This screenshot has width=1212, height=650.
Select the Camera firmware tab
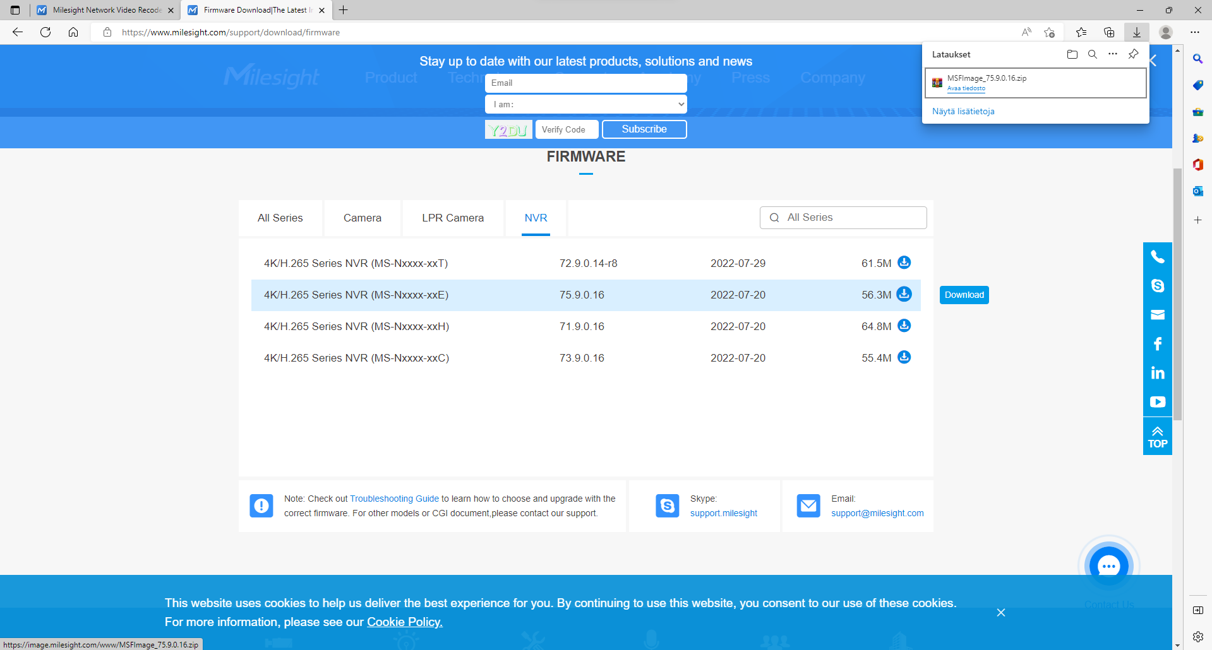363,218
